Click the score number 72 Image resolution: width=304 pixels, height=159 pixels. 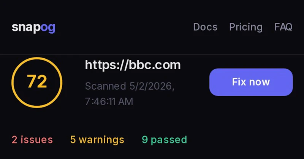click(37, 81)
